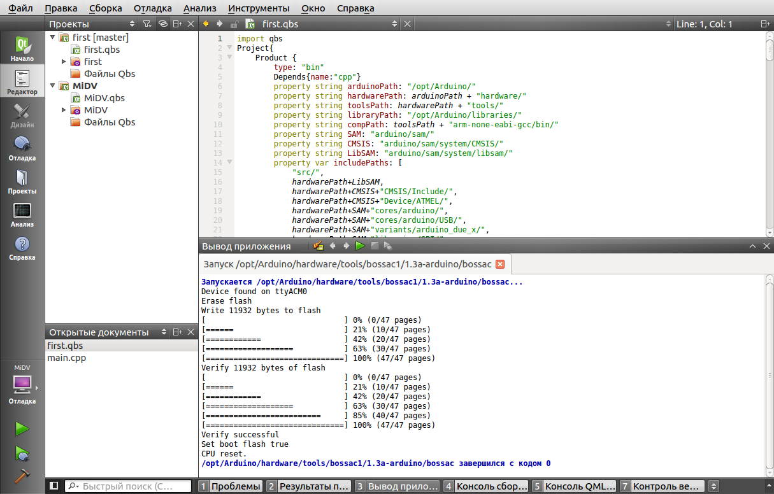
Task: Toggle sync with editor in Проекты panel
Action: [162, 24]
